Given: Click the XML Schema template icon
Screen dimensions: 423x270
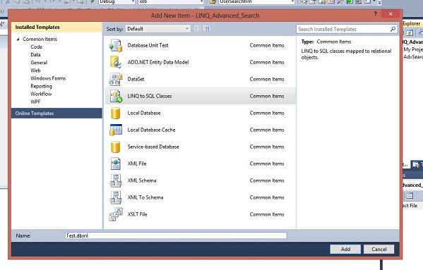Looking at the screenshot, I should [116, 180].
